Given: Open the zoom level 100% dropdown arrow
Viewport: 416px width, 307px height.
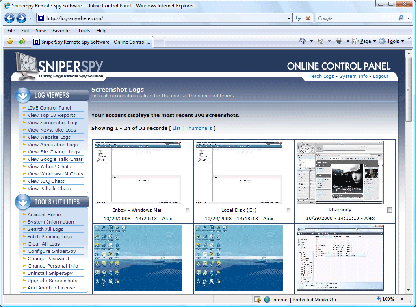Looking at the screenshot, I should [402, 299].
